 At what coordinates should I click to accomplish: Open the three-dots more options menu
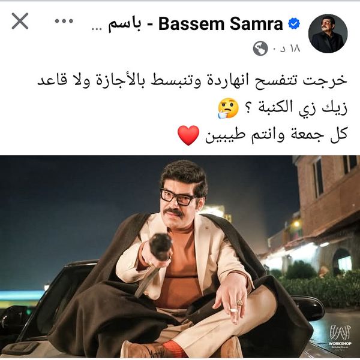pos(64,21)
